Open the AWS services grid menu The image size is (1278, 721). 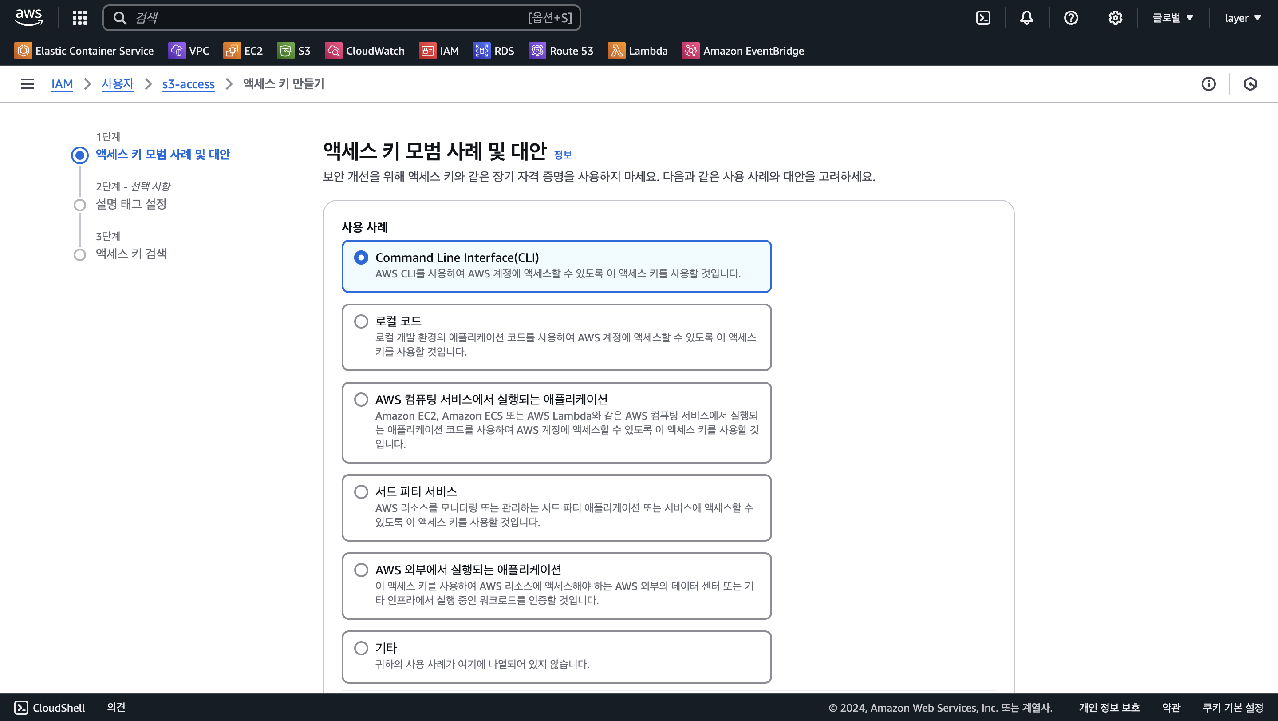79,18
